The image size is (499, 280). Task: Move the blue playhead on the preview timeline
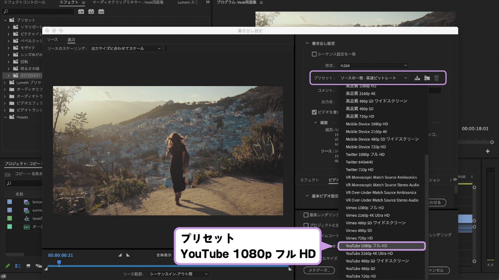59,262
